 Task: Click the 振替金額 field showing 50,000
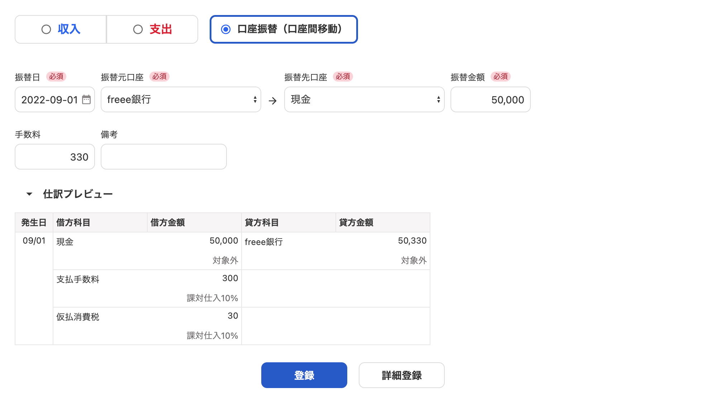490,99
